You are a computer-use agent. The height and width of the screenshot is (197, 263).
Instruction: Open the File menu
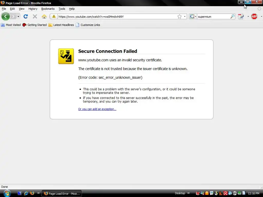pos(4,9)
